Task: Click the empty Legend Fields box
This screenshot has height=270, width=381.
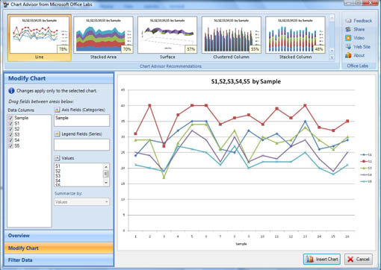Action: [x=81, y=145]
